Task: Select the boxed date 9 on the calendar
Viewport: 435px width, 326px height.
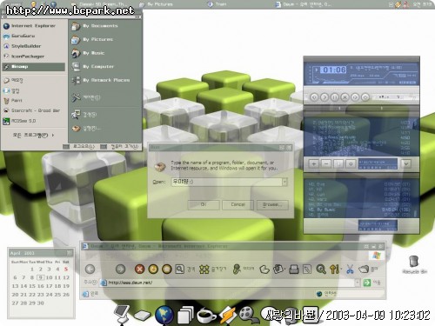Action: coord(41,277)
